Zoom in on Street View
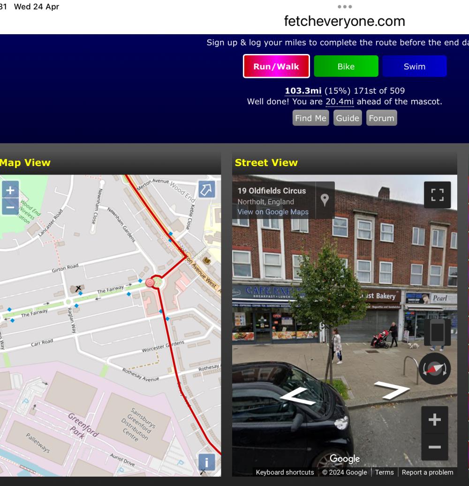Screen dimensions: 469x486 pyautogui.click(x=435, y=419)
